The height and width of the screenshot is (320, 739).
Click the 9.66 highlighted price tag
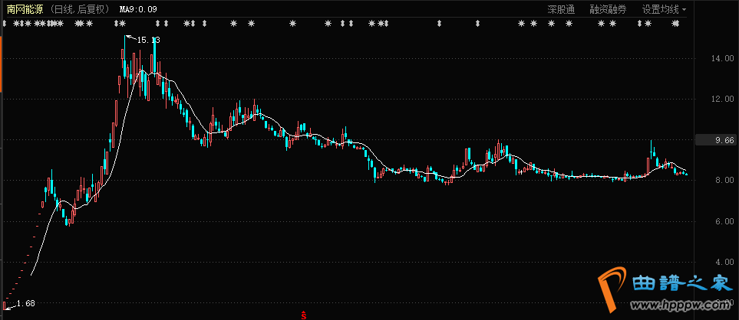[x=714, y=140]
